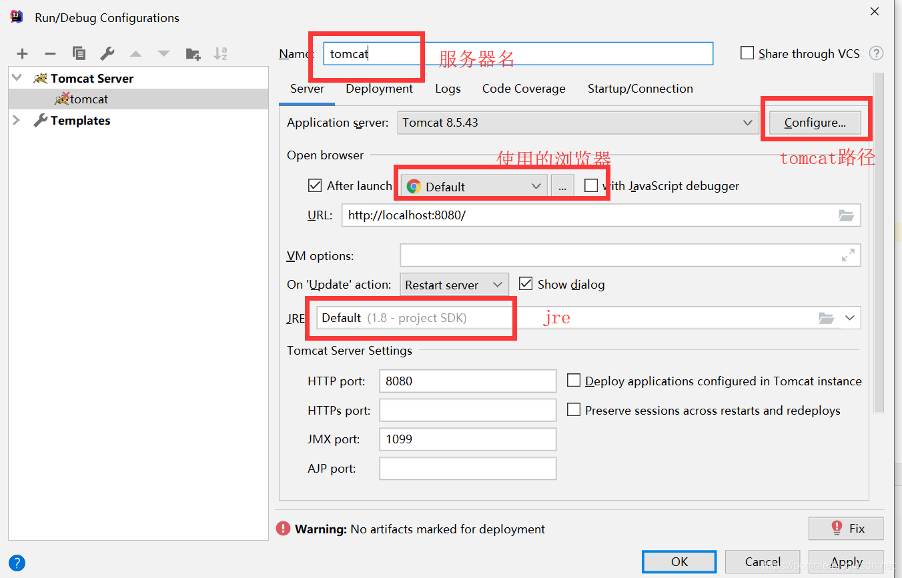The image size is (902, 578).
Task: Open the browser Default dropdown
Action: [x=474, y=187]
